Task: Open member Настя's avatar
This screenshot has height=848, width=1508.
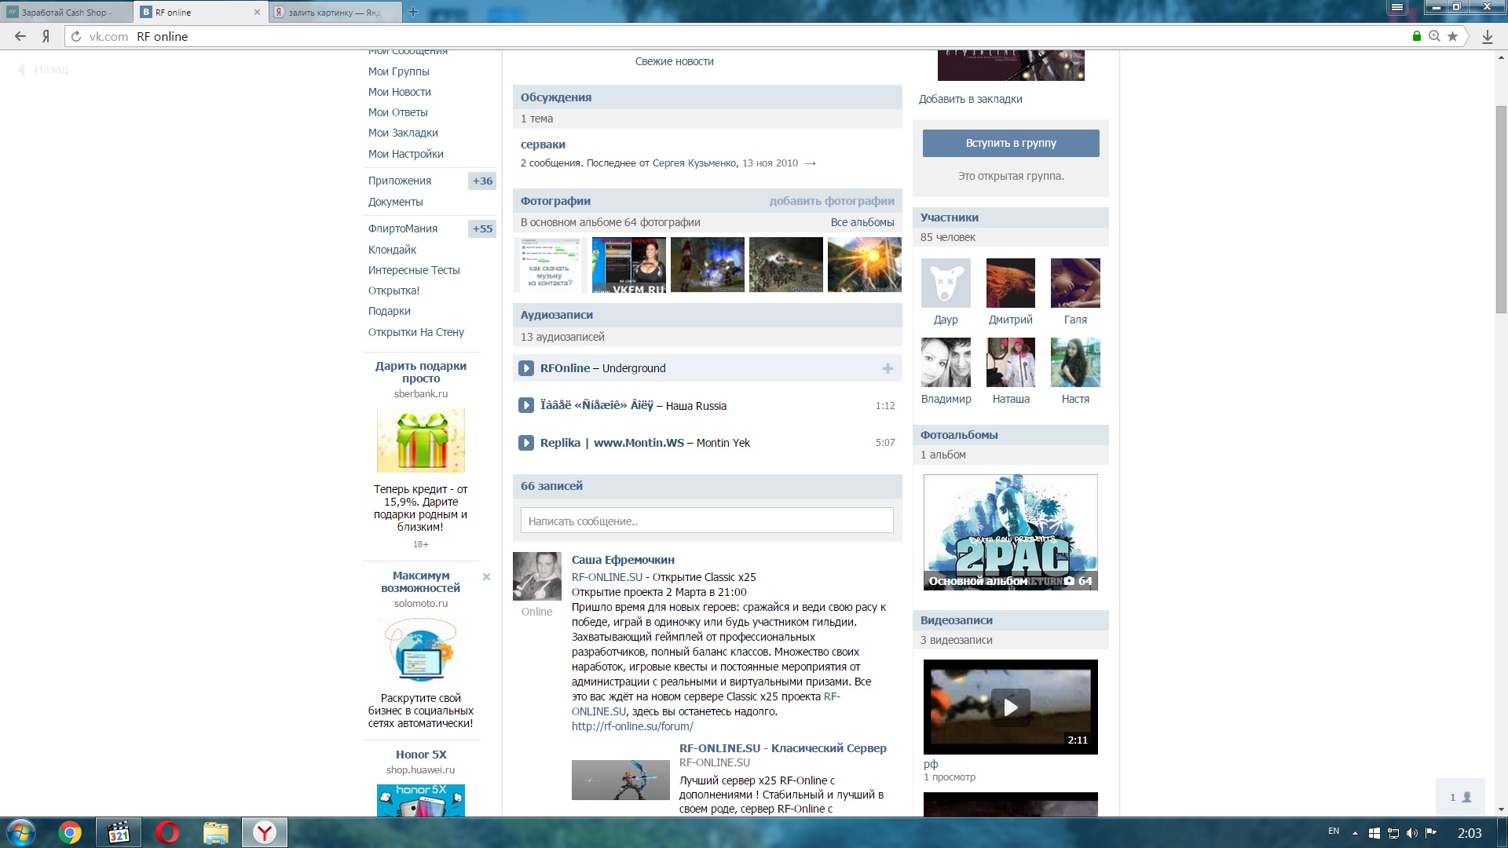Action: [1075, 362]
